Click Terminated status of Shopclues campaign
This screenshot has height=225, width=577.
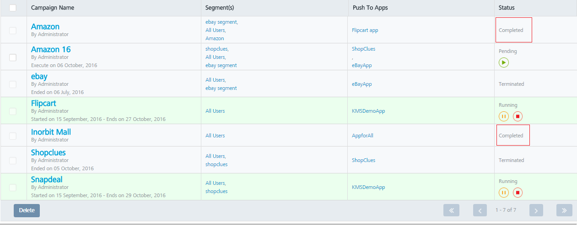click(x=512, y=160)
